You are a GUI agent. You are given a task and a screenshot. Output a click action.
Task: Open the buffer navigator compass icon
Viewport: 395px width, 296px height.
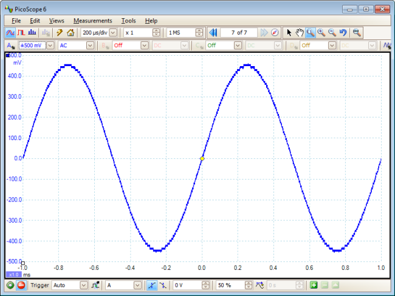(x=275, y=32)
